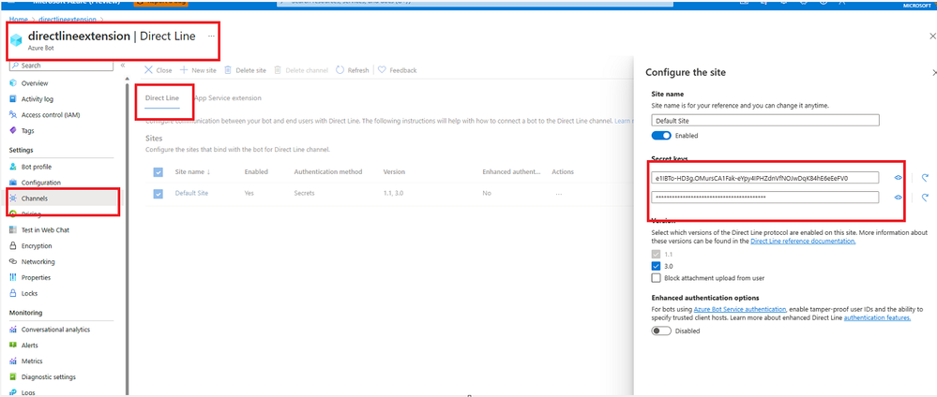Select Channels in the Settings menu
The height and width of the screenshot is (397, 937).
(x=34, y=198)
